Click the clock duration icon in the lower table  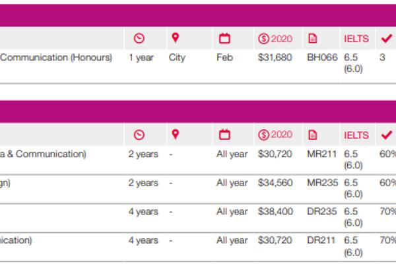click(139, 135)
